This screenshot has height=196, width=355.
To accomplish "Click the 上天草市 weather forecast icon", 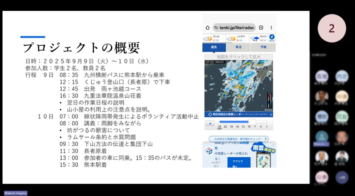I will click(x=231, y=39).
